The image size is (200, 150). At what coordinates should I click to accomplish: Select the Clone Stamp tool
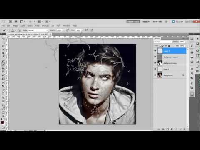pos(3,68)
